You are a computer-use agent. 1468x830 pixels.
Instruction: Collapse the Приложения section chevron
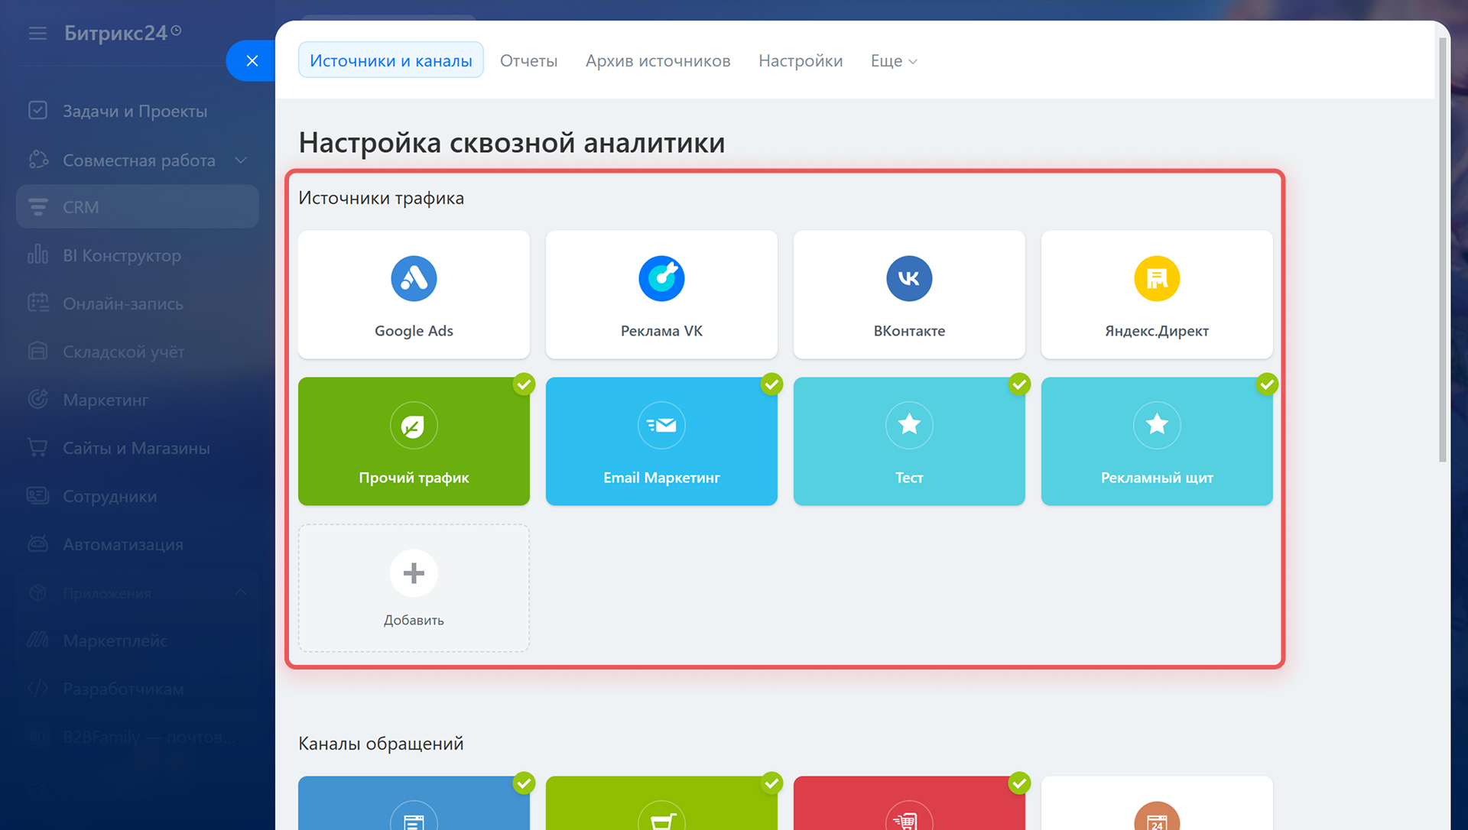point(241,592)
